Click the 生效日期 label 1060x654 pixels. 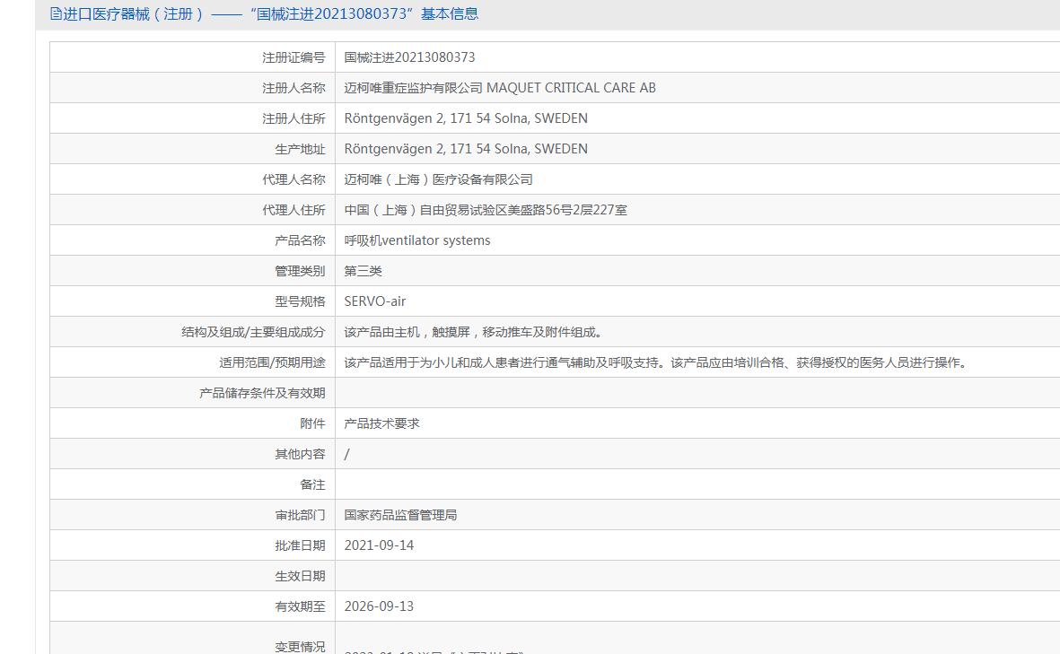pyautogui.click(x=300, y=576)
